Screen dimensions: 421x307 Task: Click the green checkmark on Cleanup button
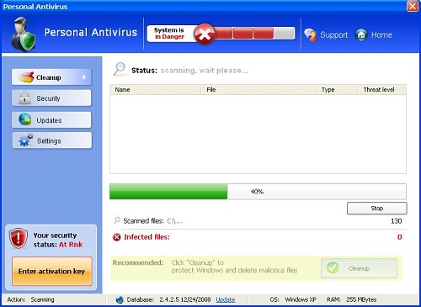click(333, 267)
